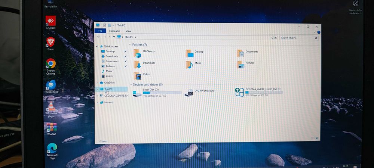Screen dimensions: 374x168
Task: Switch to large icons view button
Action: 317,138
